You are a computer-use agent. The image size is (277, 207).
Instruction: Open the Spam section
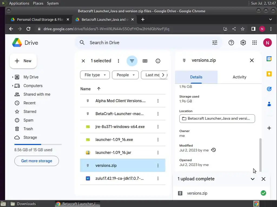pos(28,120)
